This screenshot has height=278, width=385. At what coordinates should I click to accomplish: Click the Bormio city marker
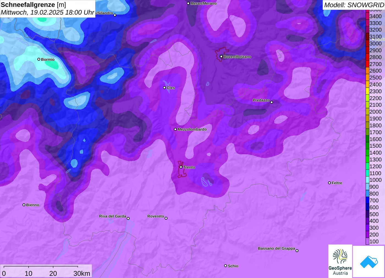point(39,59)
